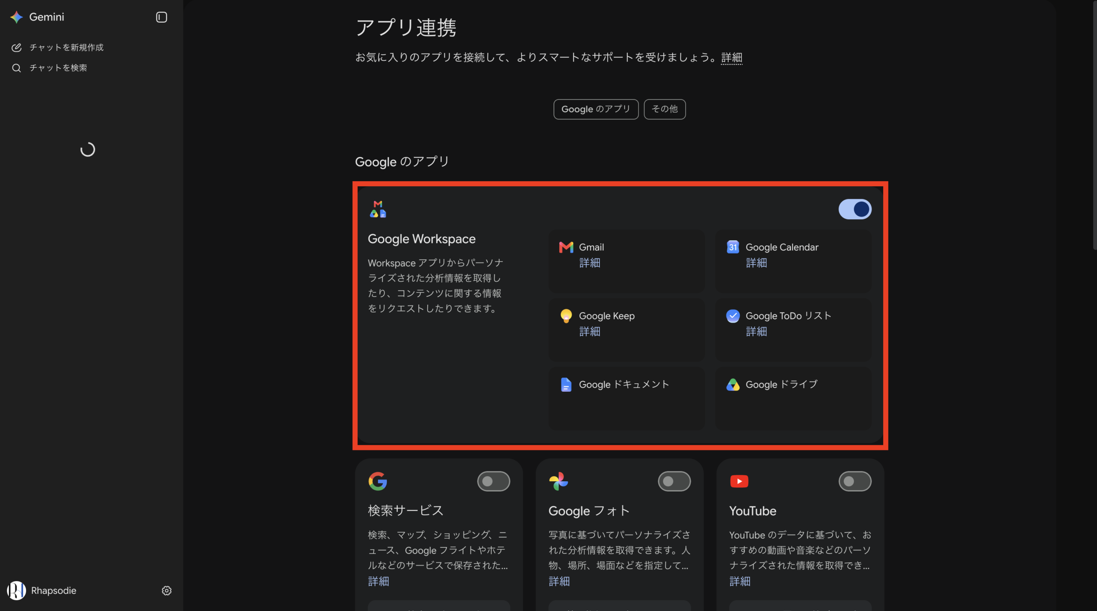Open settings gear icon in sidebar
Image resolution: width=1097 pixels, height=611 pixels.
[167, 591]
